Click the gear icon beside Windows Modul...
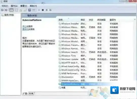This screenshot has width=137, height=99. pos(60,41)
